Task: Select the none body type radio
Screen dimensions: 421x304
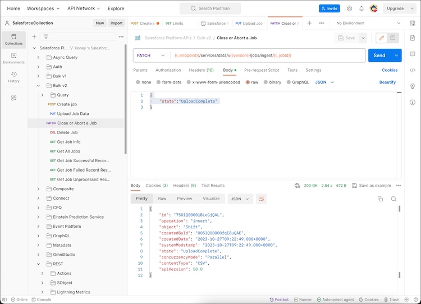Action: 138,82
